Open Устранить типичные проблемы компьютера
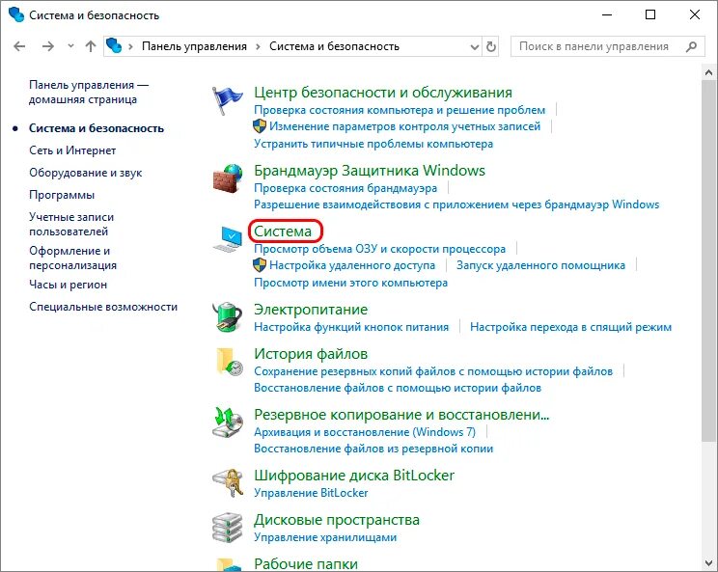Viewport: 718px width, 572px height. pos(373,144)
